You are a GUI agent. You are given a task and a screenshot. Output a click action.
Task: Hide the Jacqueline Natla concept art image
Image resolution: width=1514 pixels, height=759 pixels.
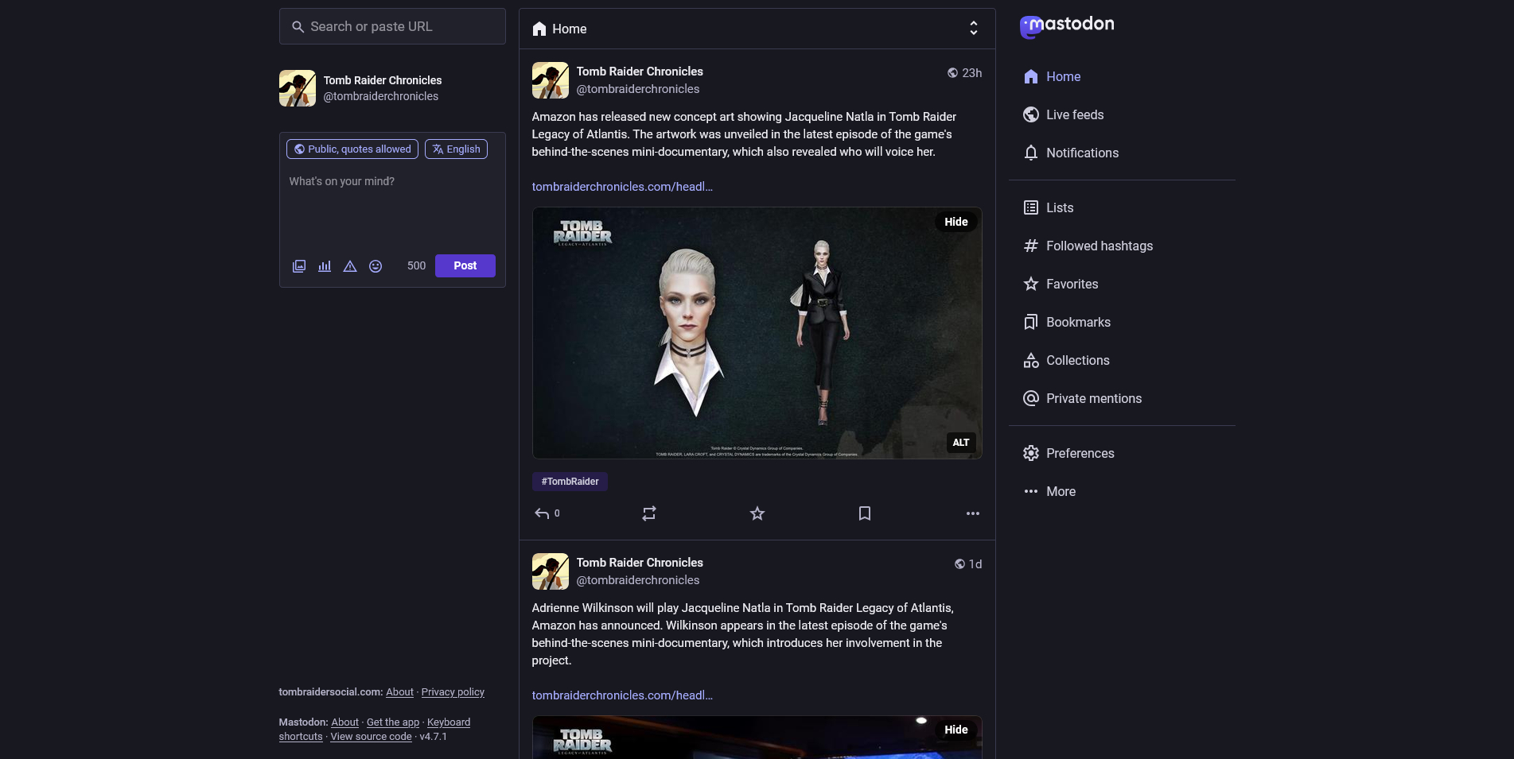pos(956,222)
